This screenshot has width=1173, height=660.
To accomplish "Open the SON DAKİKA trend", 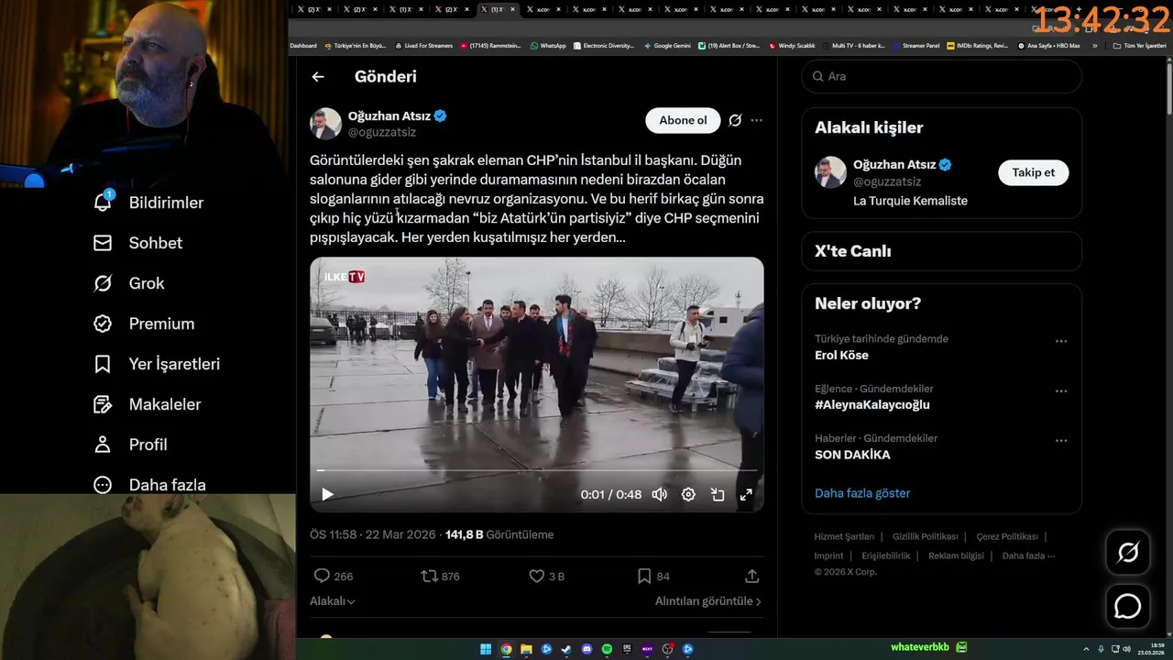I will click(852, 454).
